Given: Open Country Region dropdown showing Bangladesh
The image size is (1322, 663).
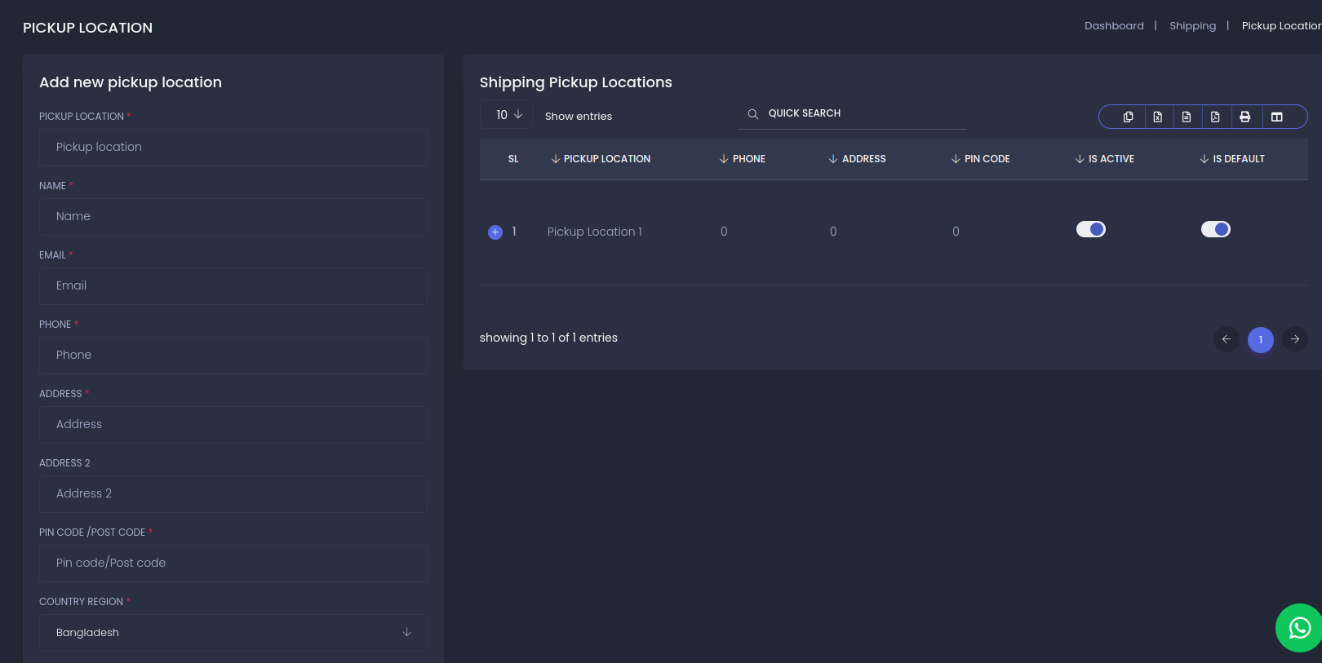Looking at the screenshot, I should (x=233, y=633).
